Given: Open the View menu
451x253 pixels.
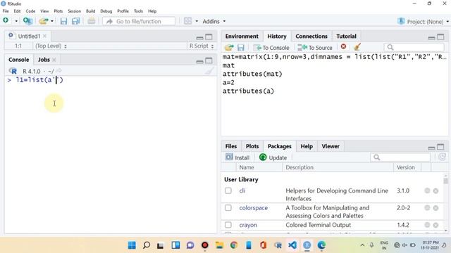Looking at the screenshot, I should point(44,11).
